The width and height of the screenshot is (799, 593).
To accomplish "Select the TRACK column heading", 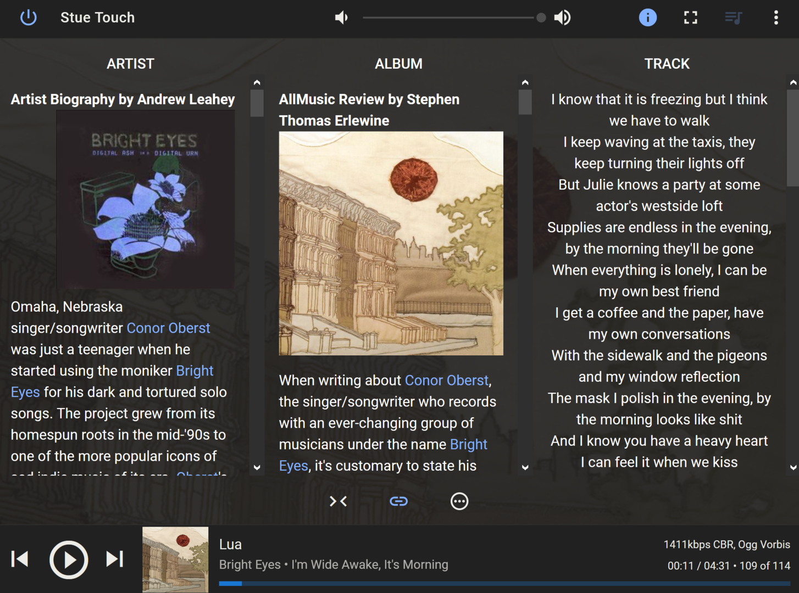I will 667,64.
